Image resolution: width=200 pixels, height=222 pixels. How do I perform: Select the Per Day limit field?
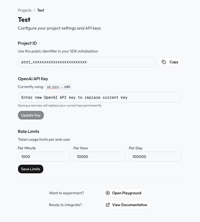(155, 157)
